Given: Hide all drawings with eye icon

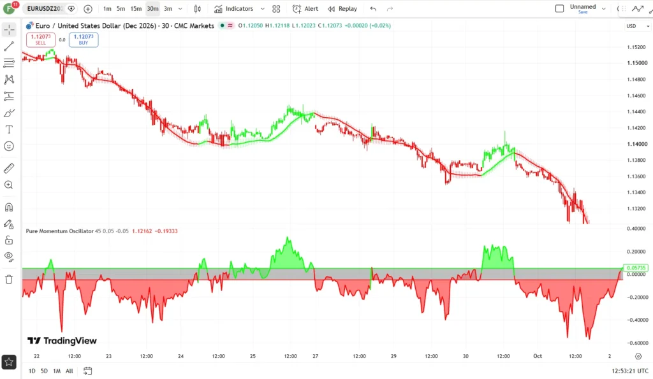Looking at the screenshot, I should (9, 257).
